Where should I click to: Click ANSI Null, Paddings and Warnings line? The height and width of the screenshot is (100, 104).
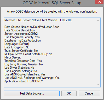[x=32, y=78]
